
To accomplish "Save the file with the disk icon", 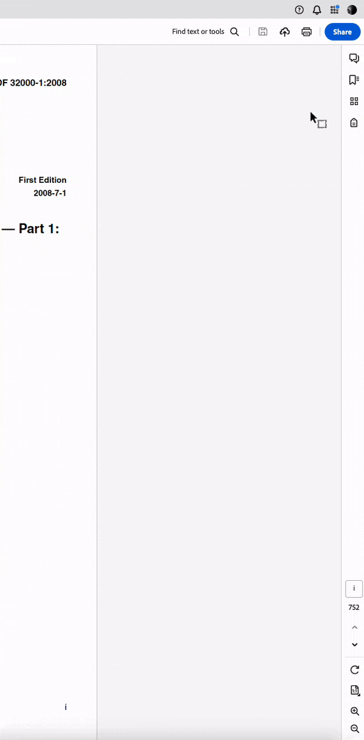I will (263, 32).
